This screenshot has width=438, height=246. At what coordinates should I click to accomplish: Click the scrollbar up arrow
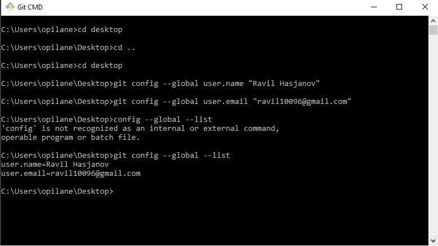pos(434,20)
